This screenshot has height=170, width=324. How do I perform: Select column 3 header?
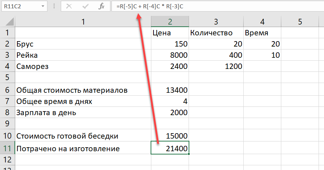(x=216, y=22)
